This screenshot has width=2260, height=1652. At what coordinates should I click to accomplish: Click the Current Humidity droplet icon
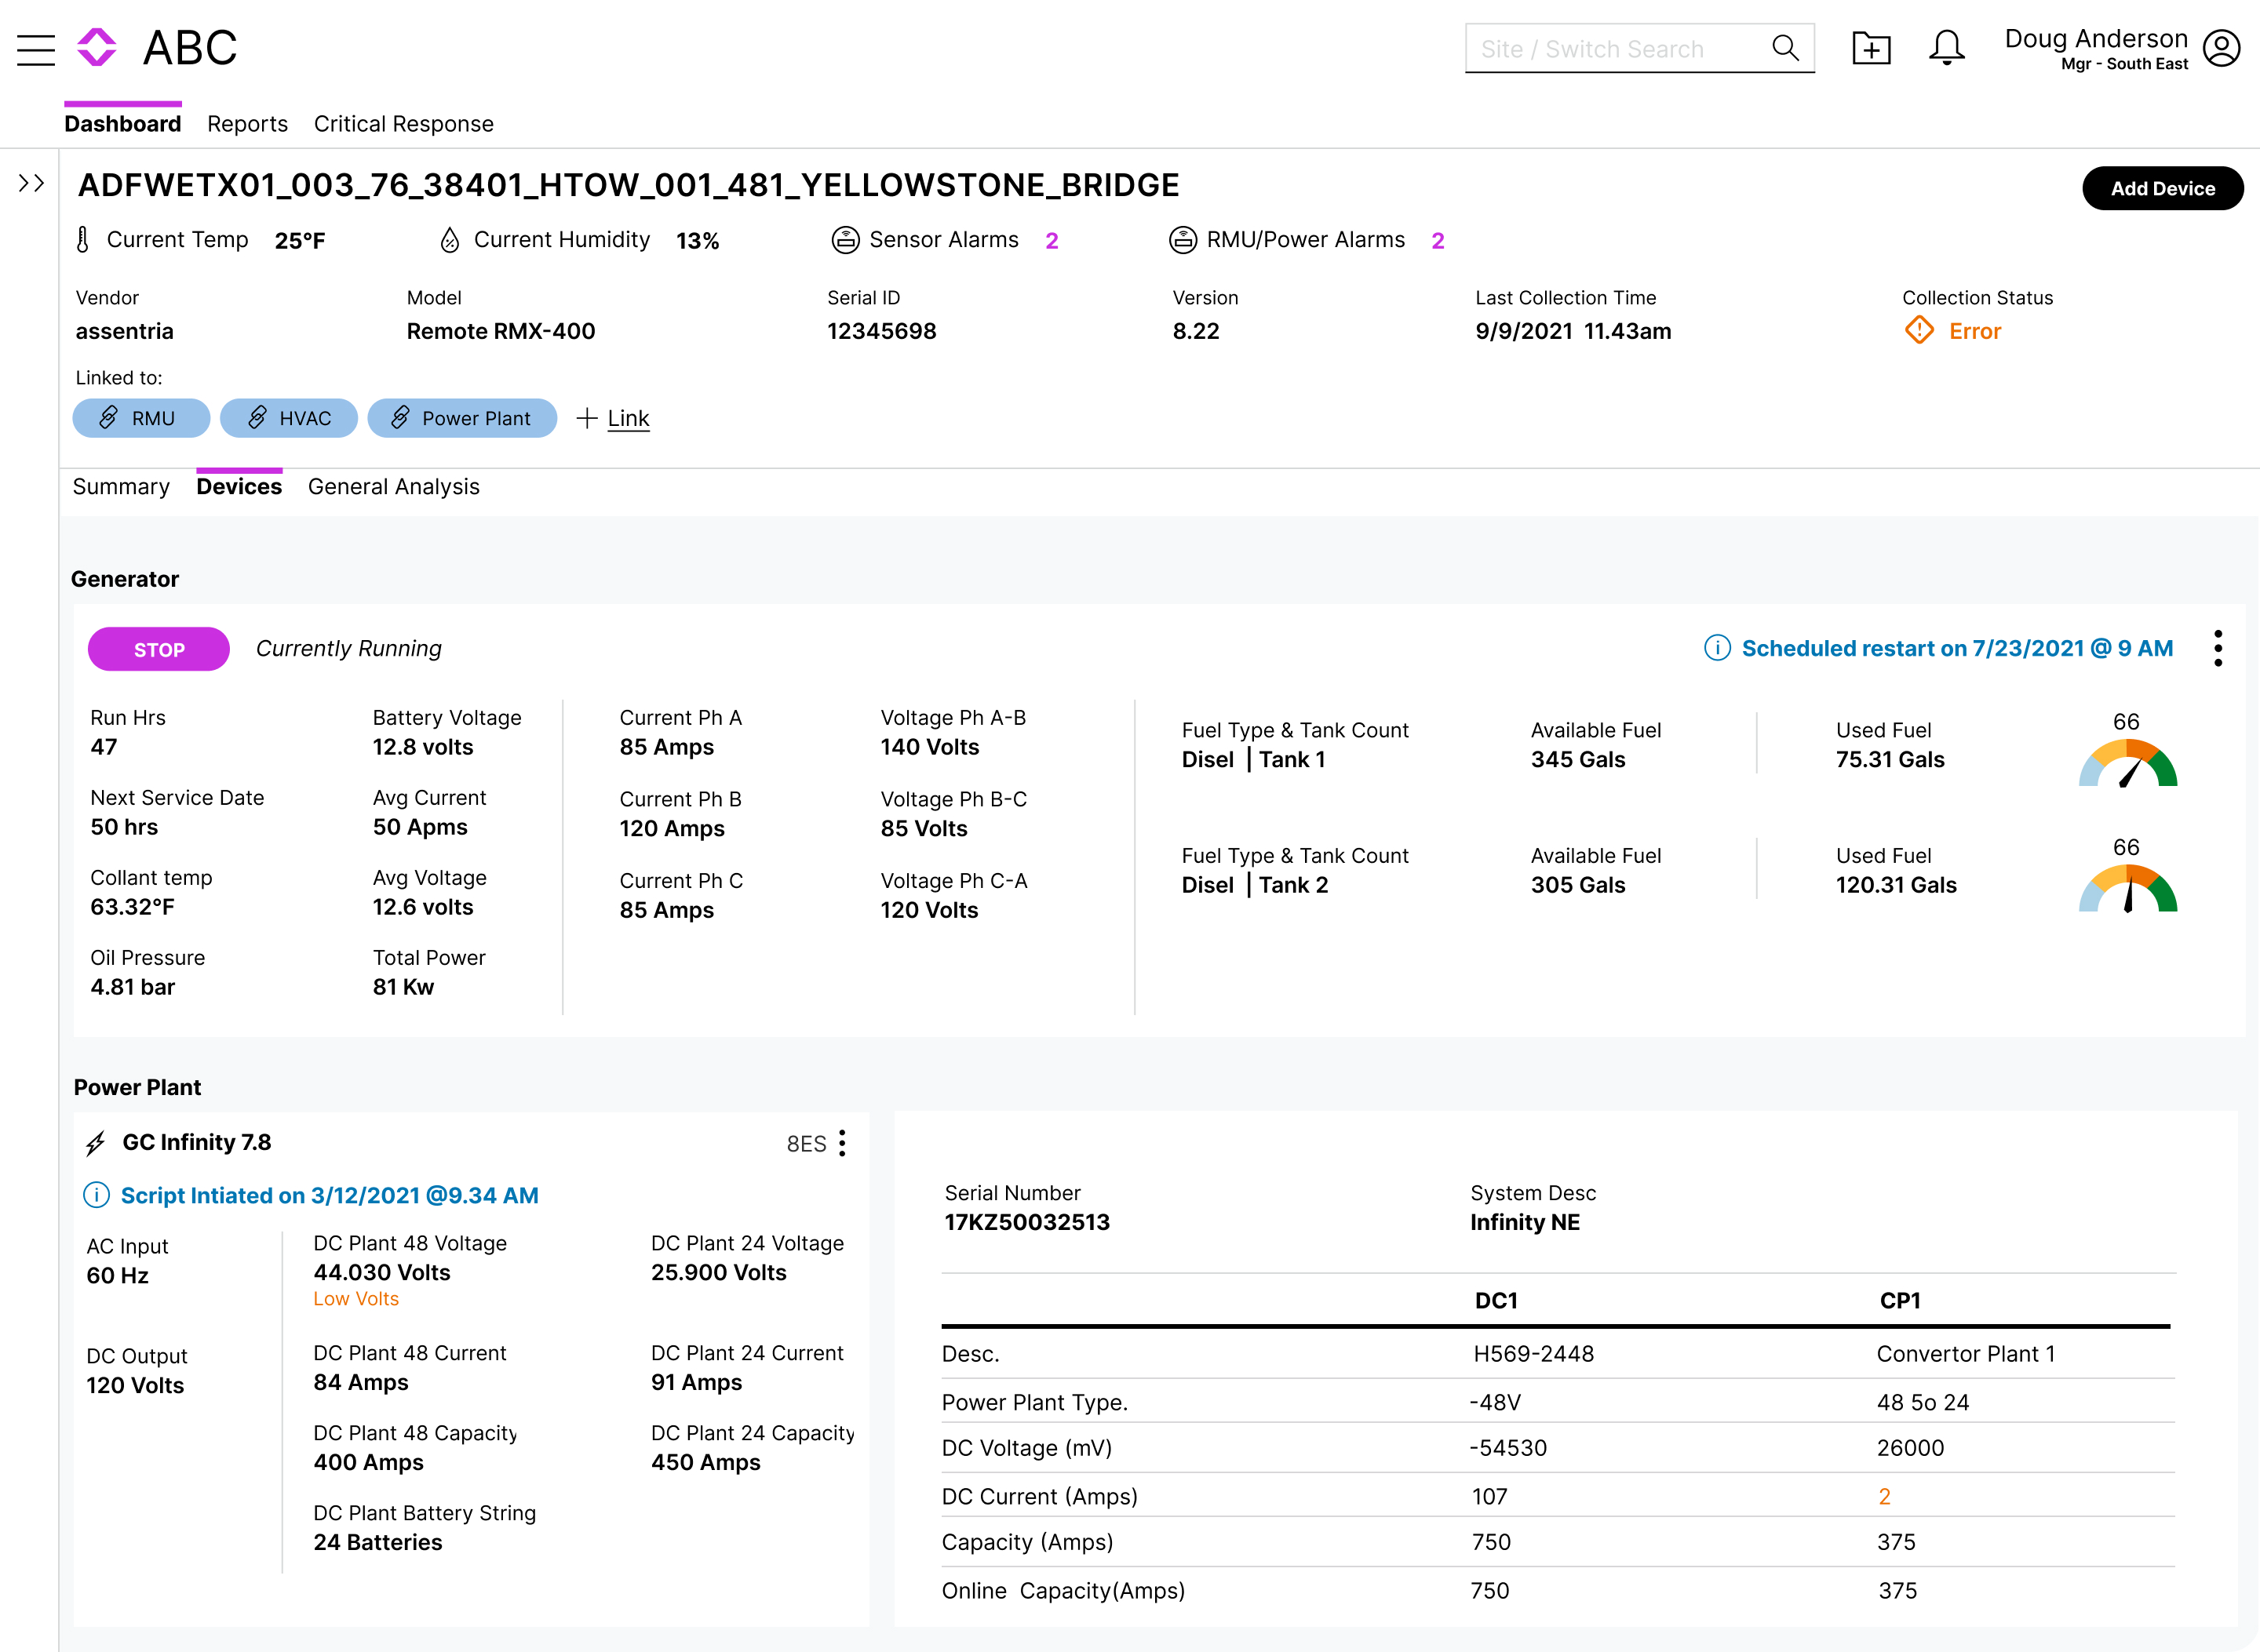pyautogui.click(x=450, y=240)
